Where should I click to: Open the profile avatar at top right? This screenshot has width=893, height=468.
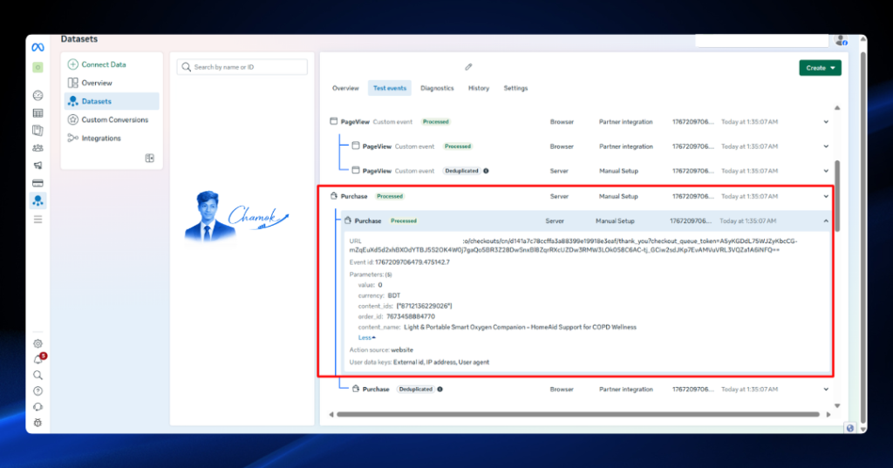click(841, 40)
